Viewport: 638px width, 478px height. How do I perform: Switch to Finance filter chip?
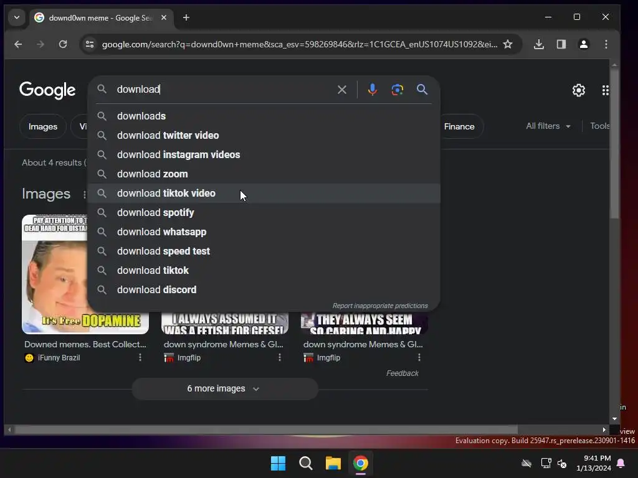[459, 126]
